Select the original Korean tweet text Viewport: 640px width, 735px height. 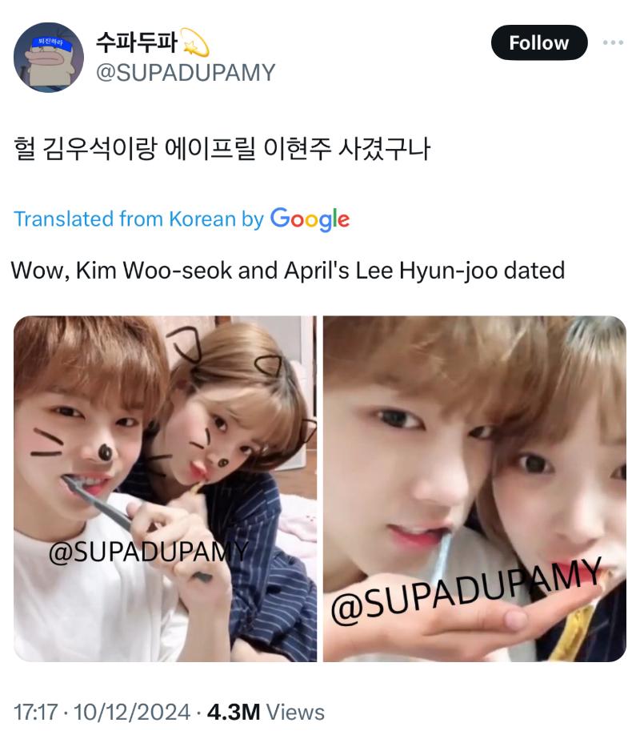point(222,149)
